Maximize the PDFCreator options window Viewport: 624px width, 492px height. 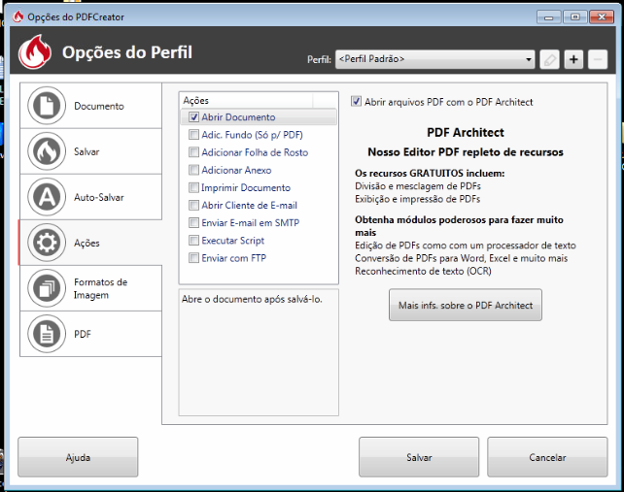click(574, 17)
